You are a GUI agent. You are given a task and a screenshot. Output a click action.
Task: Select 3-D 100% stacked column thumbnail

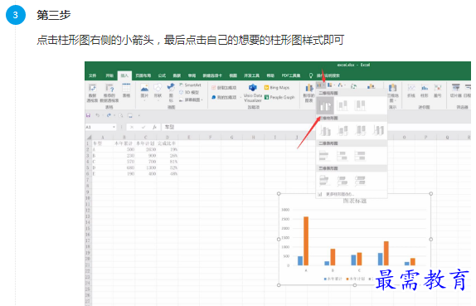tap(361, 131)
